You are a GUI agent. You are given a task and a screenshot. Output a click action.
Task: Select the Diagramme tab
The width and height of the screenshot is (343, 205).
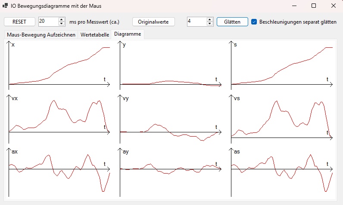click(x=127, y=34)
